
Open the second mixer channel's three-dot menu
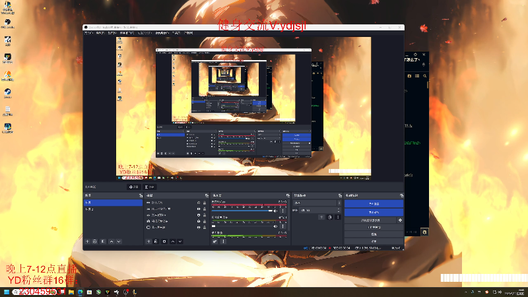(283, 226)
